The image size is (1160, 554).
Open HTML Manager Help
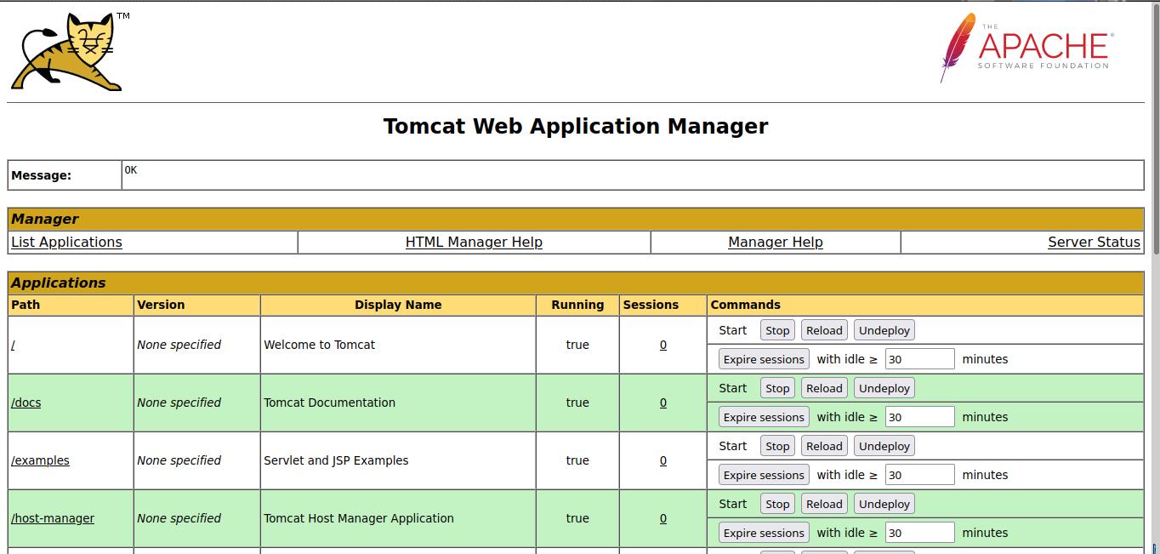[x=474, y=243]
